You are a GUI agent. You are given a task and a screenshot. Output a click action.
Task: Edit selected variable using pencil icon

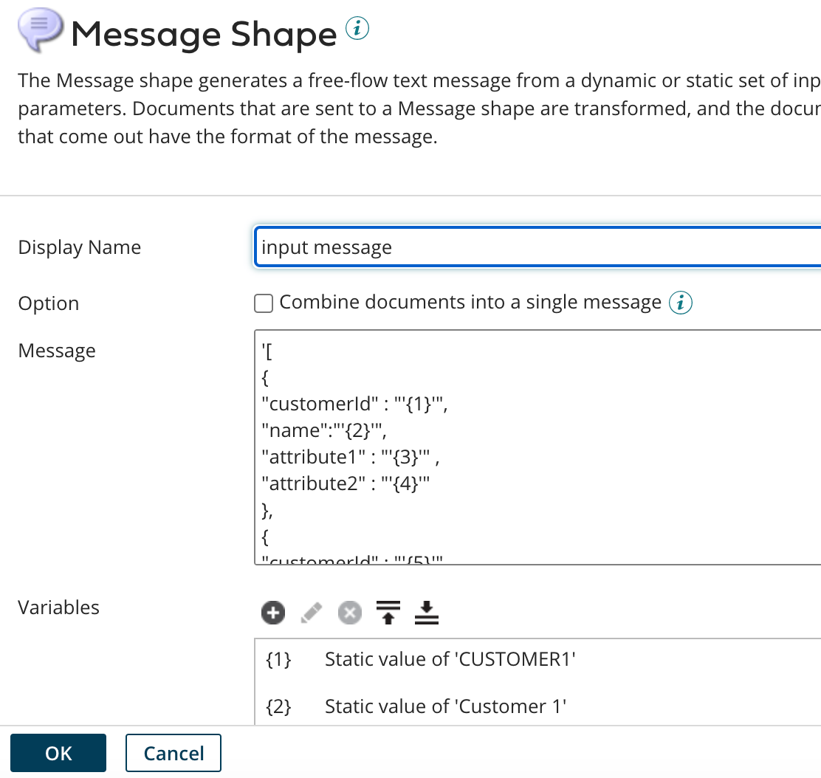pos(312,612)
